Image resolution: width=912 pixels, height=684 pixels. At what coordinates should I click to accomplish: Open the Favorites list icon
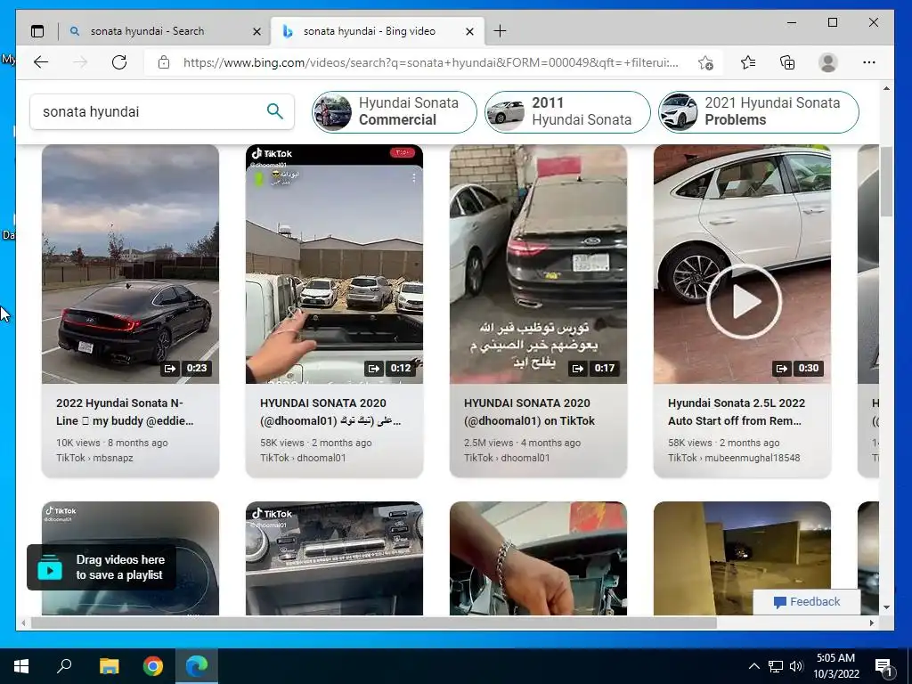pyautogui.click(x=748, y=62)
